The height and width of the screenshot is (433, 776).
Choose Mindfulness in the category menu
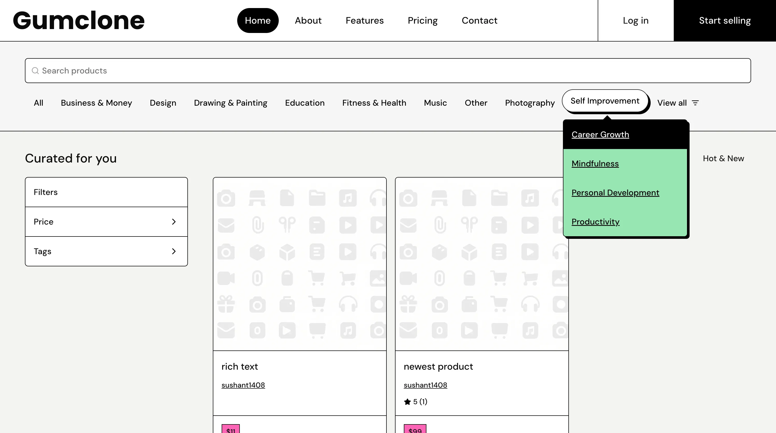(595, 163)
